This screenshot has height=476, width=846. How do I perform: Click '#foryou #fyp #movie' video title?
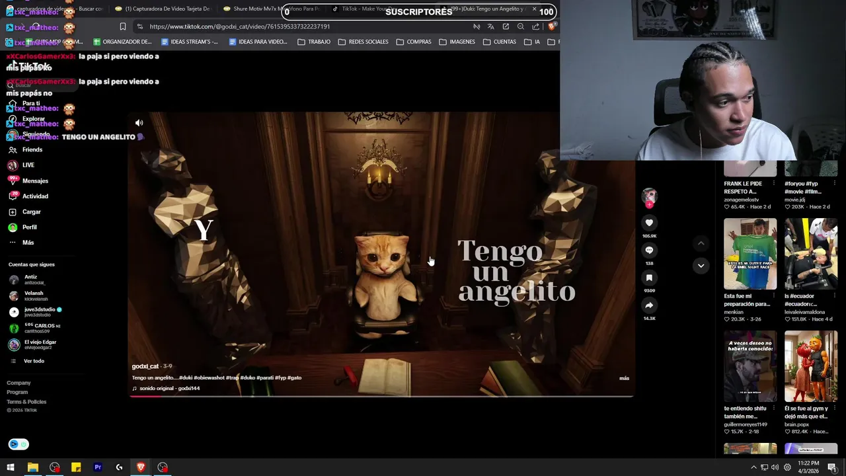[803, 188]
